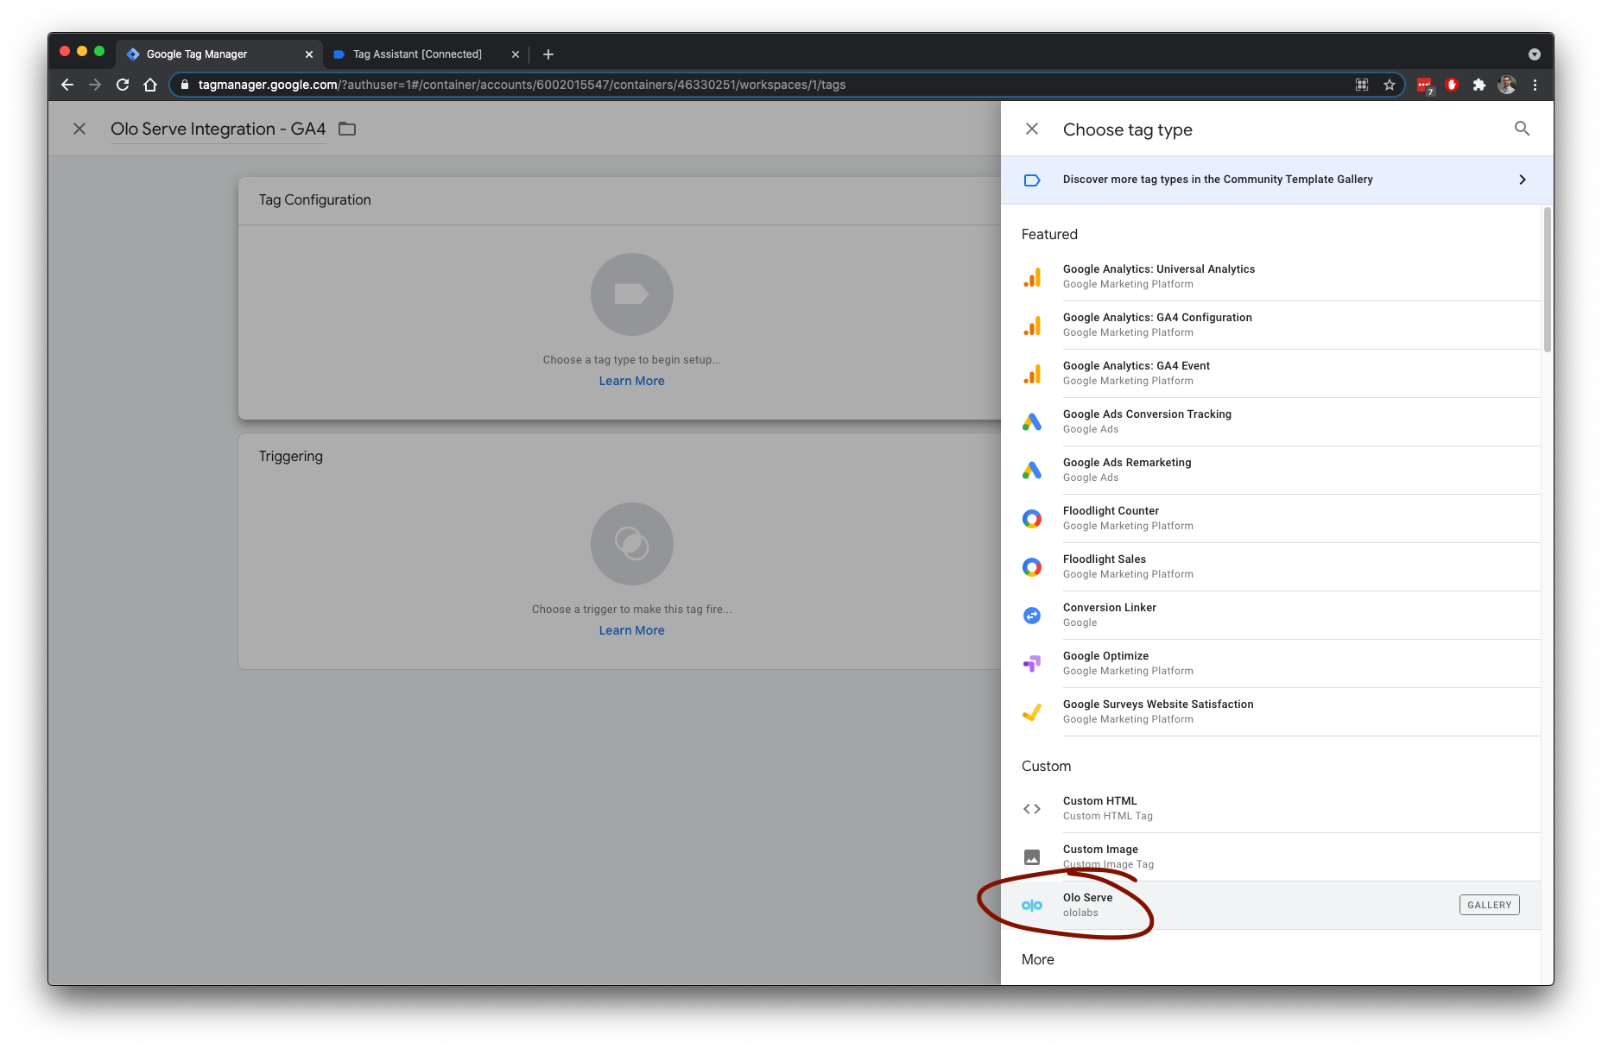Click the folder icon beside tag name

pyautogui.click(x=347, y=129)
